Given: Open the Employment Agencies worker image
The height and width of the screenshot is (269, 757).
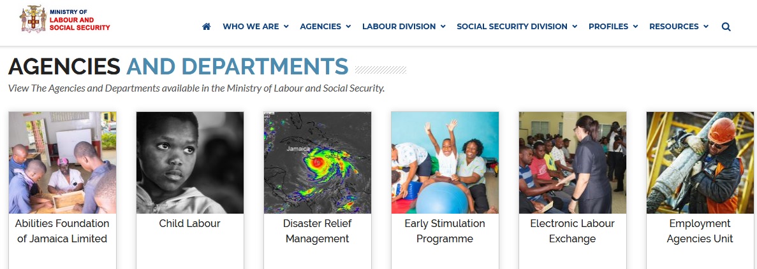Looking at the screenshot, I should coord(700,162).
